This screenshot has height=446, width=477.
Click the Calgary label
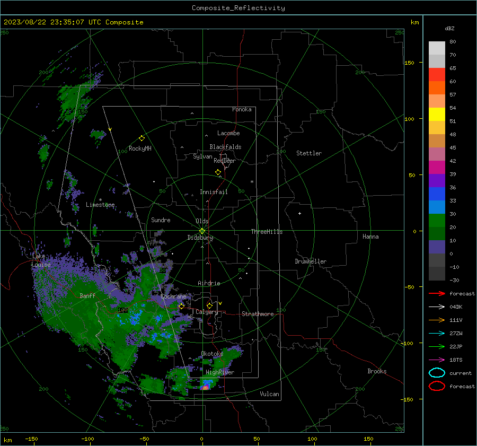tap(207, 312)
